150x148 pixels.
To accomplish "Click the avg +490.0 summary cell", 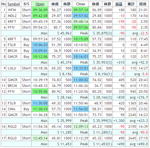I will (137, 144).
